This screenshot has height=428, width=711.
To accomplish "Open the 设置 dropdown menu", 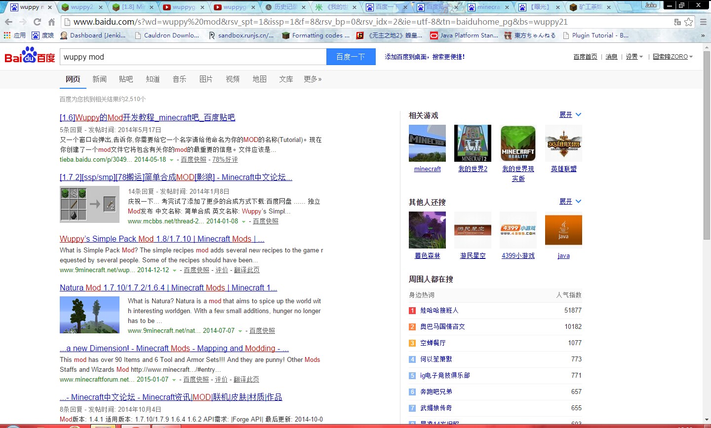I will pos(634,57).
